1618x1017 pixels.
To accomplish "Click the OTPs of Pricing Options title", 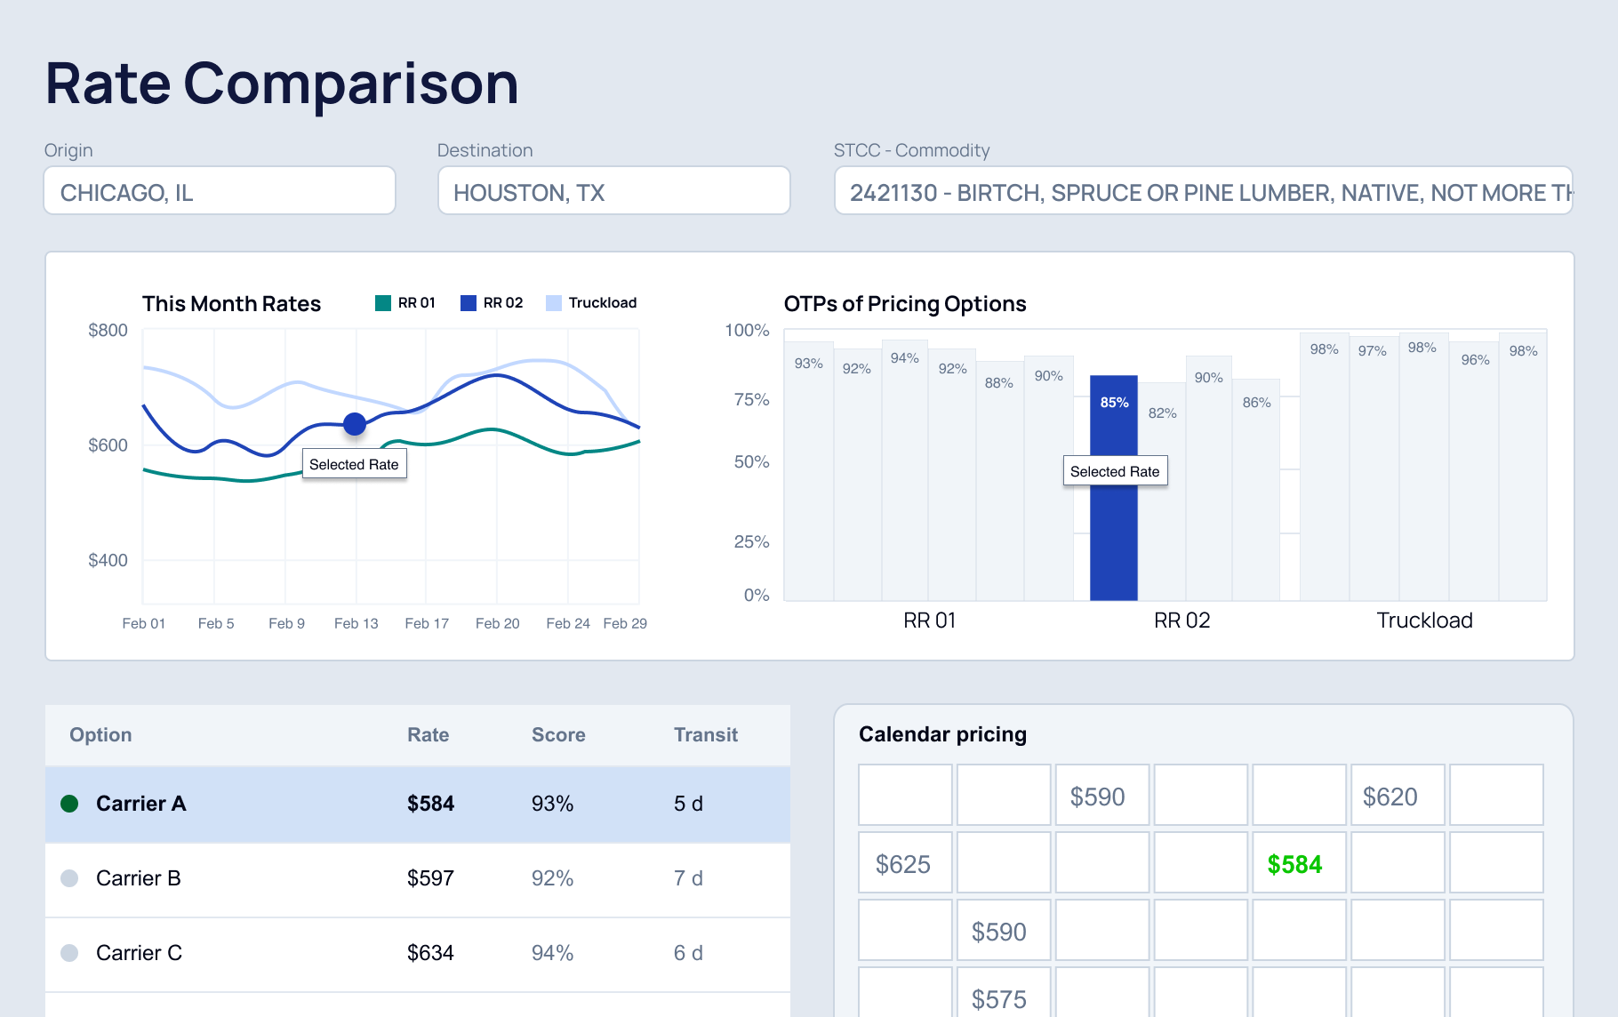I will (x=905, y=304).
